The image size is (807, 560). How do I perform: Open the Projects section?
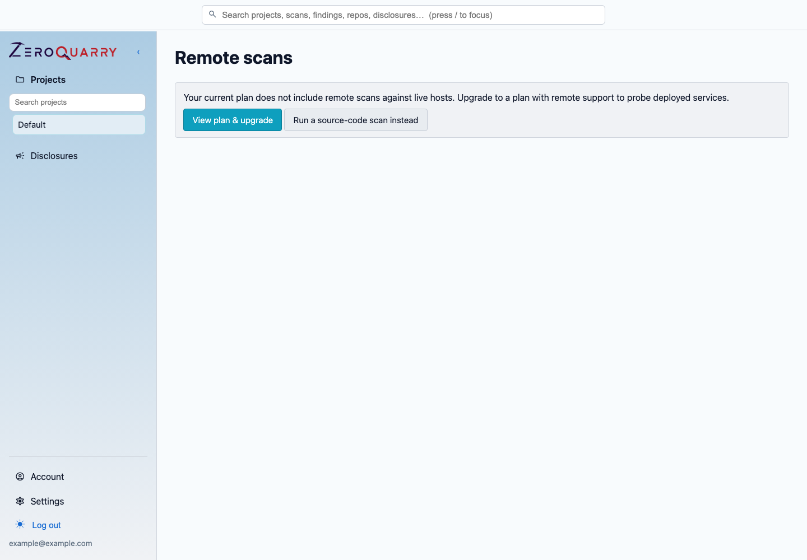pyautogui.click(x=48, y=80)
